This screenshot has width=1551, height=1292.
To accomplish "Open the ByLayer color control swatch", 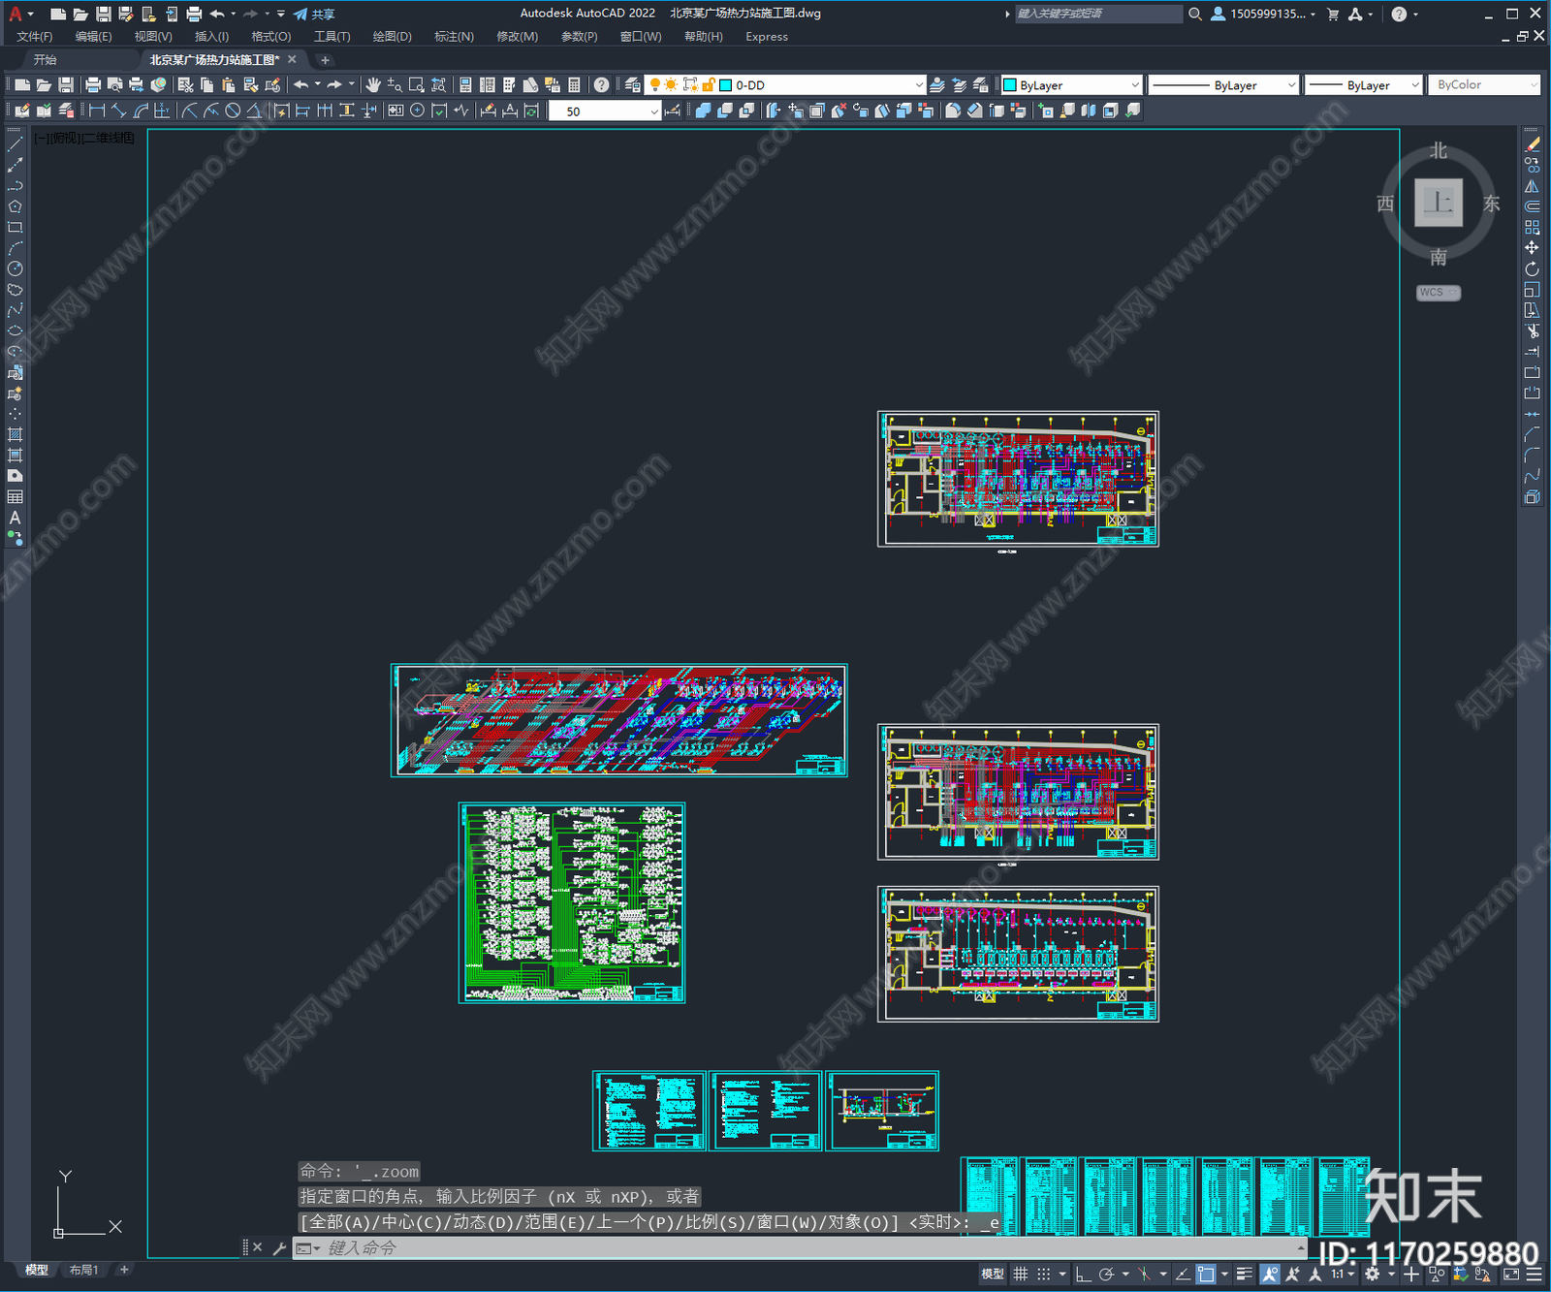I will tap(1071, 85).
